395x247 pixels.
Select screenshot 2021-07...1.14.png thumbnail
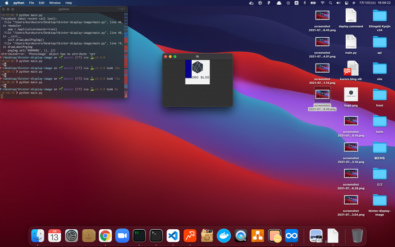(322, 68)
